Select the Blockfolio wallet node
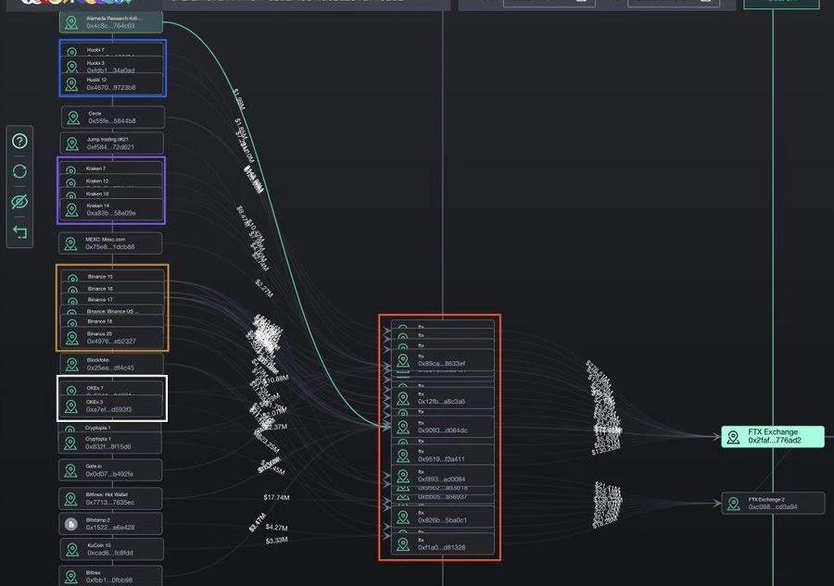This screenshot has height=586, width=834. (111, 364)
